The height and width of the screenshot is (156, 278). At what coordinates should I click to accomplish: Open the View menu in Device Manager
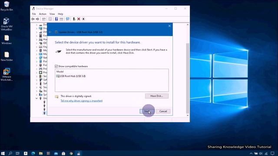click(x=52, y=14)
